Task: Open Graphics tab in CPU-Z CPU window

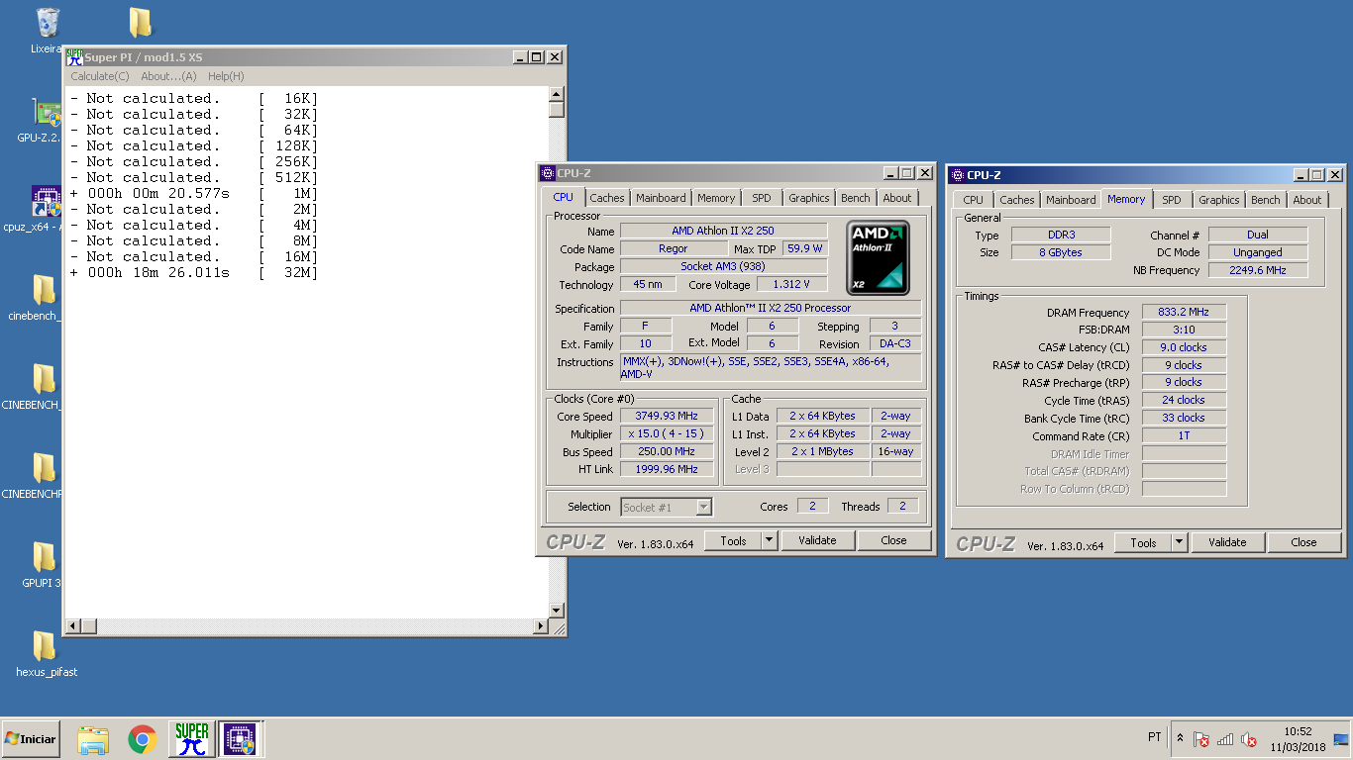Action: click(x=809, y=198)
